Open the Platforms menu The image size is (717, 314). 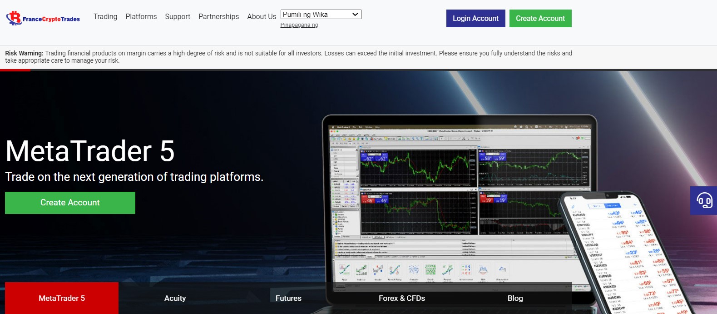coord(141,17)
